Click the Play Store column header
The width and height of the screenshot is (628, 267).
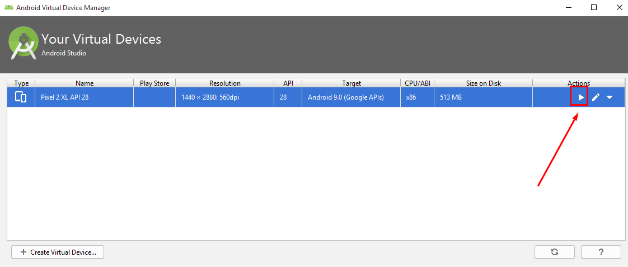(x=154, y=83)
